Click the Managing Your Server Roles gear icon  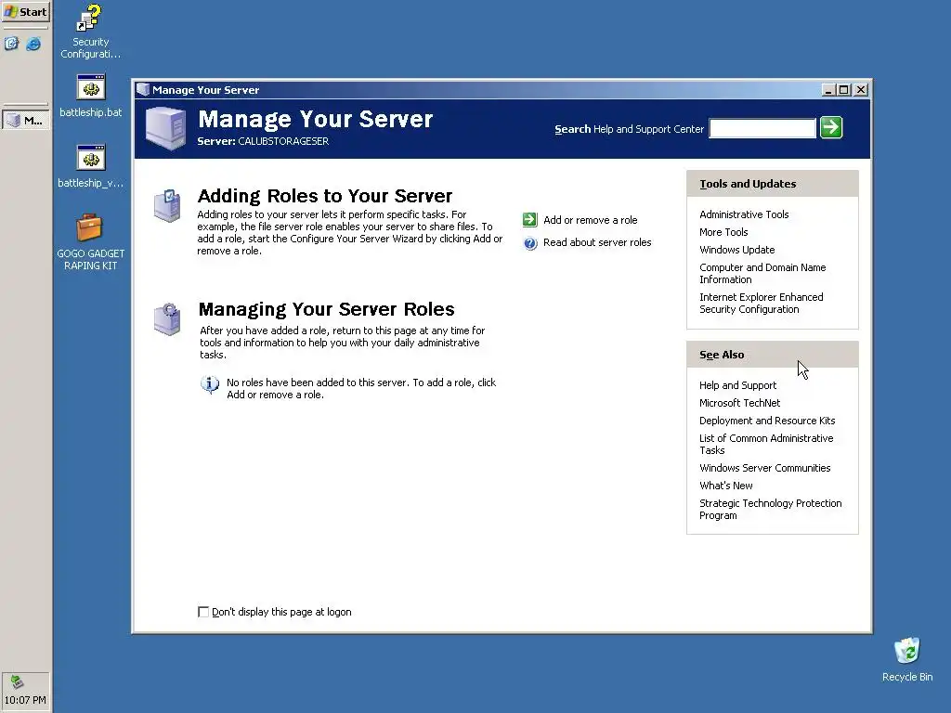coord(167,319)
